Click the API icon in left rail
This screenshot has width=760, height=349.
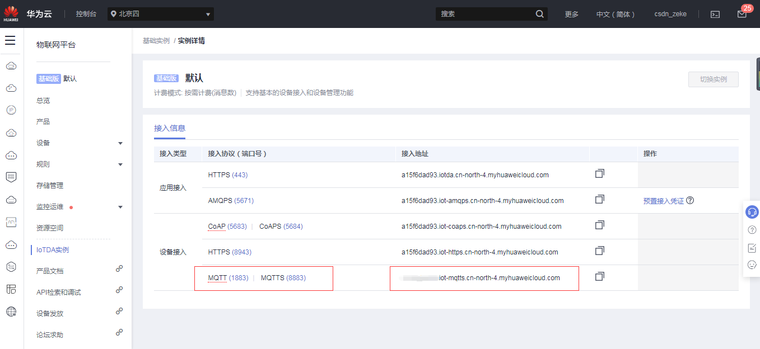[11, 222]
